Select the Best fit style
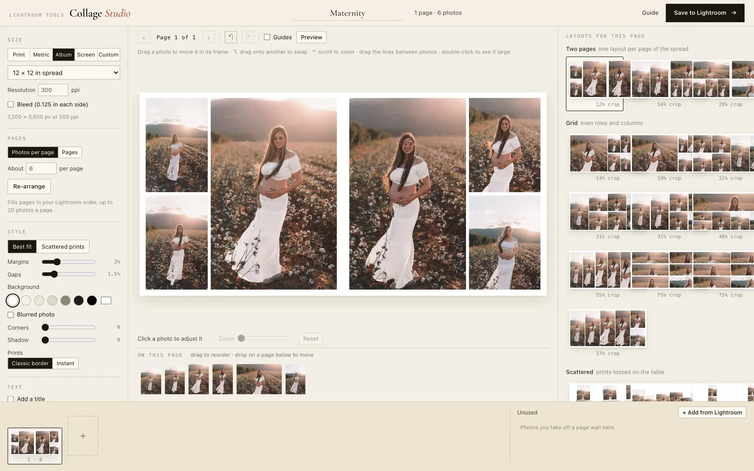 click(22, 246)
